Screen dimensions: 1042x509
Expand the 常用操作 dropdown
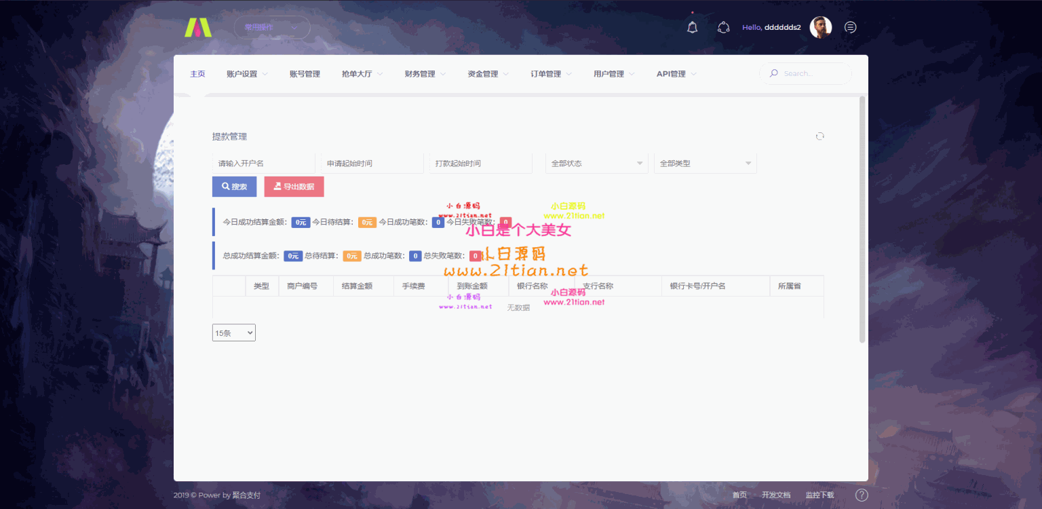click(272, 27)
